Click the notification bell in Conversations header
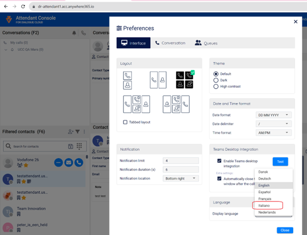The width and height of the screenshot is (307, 235). click(74, 33)
